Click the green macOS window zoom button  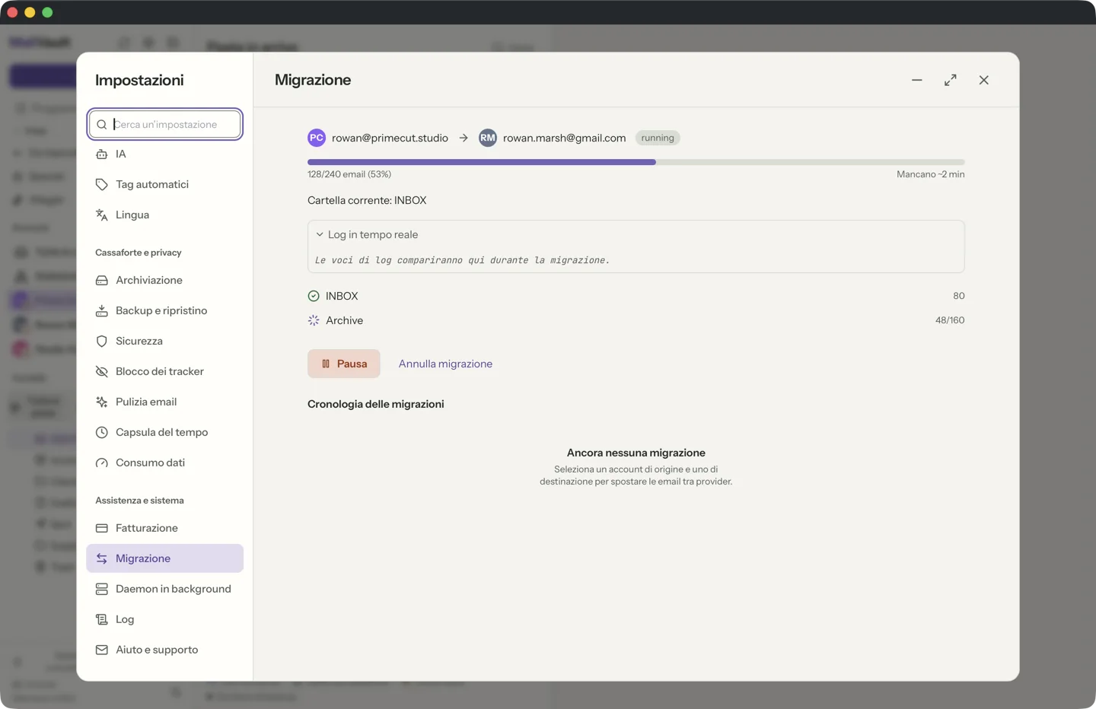click(x=47, y=12)
